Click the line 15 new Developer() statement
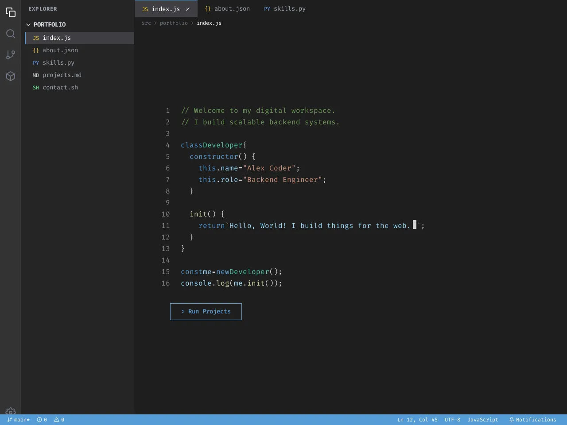The height and width of the screenshot is (425, 567). coord(231,272)
